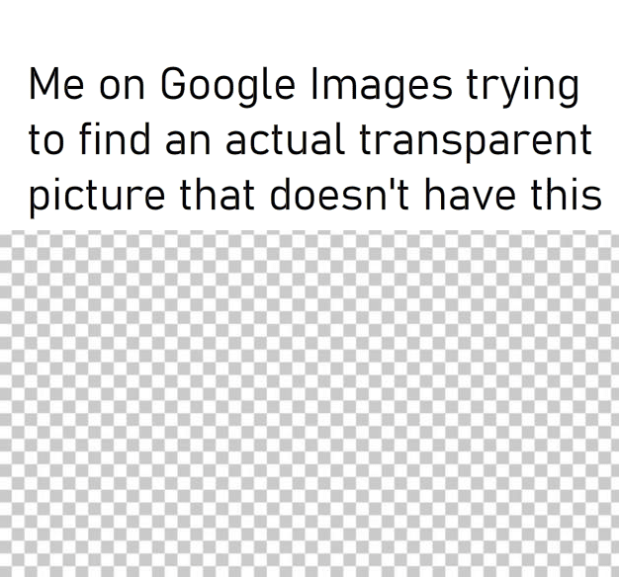Click the word "have" on the third line

470,194
